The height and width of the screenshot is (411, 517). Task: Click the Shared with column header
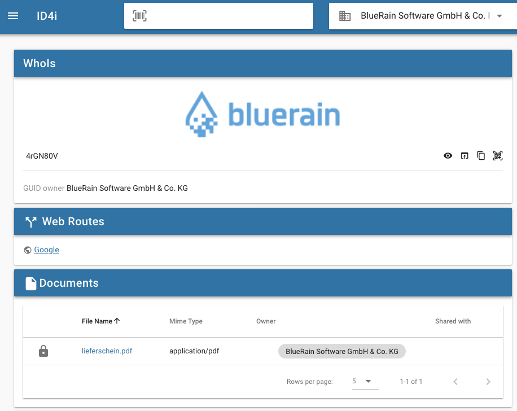click(453, 321)
